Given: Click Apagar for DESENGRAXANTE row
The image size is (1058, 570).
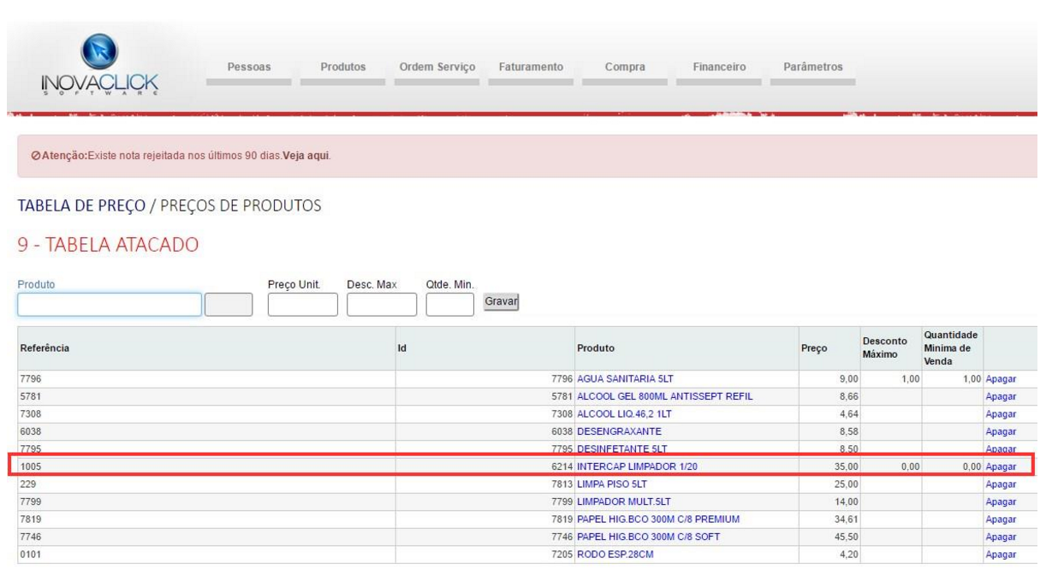Looking at the screenshot, I should pos(1001,431).
